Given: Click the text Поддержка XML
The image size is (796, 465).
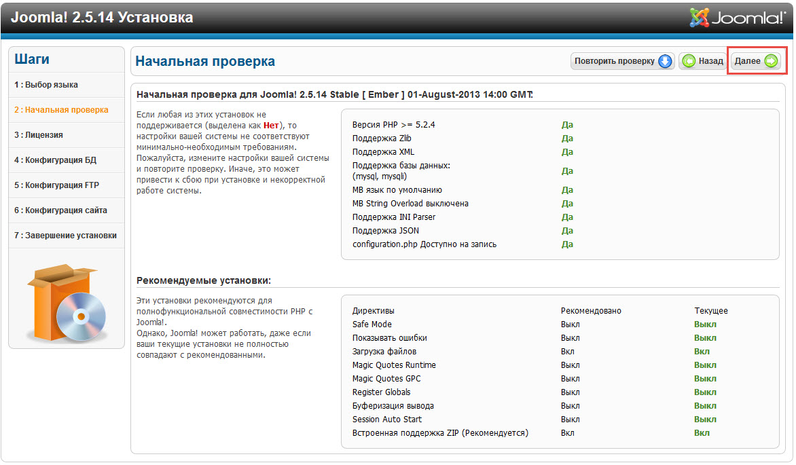Looking at the screenshot, I should click(383, 152).
